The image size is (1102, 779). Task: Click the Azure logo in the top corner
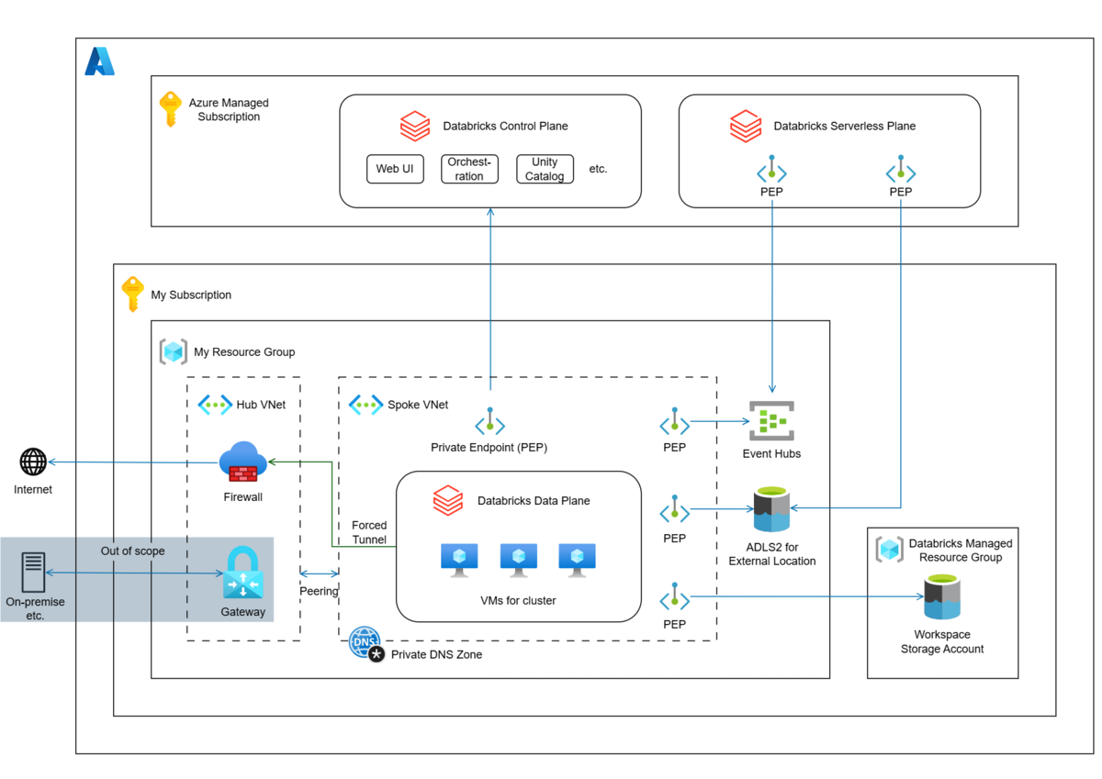pyautogui.click(x=101, y=61)
